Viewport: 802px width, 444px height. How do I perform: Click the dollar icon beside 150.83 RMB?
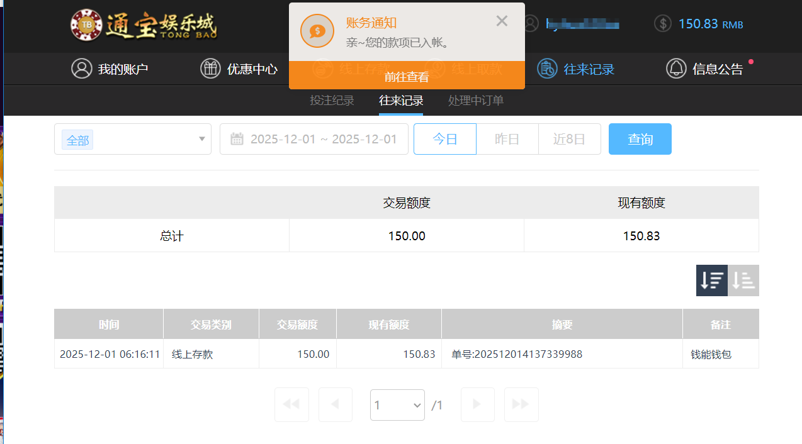tap(662, 24)
